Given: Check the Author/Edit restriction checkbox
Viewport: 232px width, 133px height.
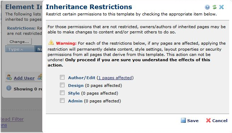Looking at the screenshot, I should pos(62,77).
